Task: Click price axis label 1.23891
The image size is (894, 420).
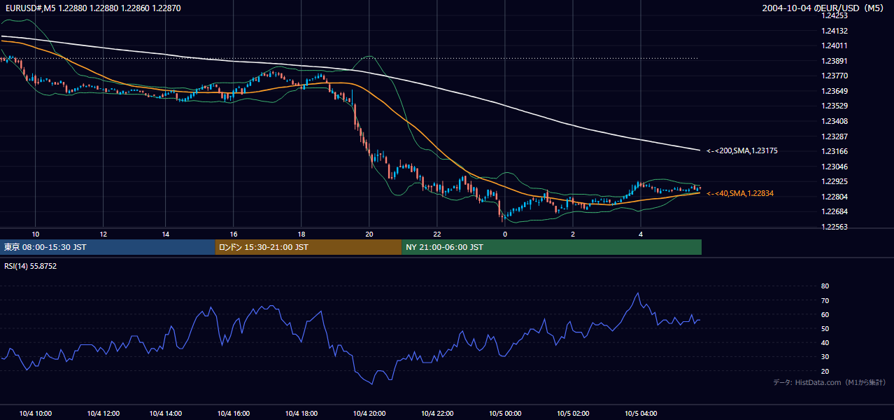Action: point(834,61)
